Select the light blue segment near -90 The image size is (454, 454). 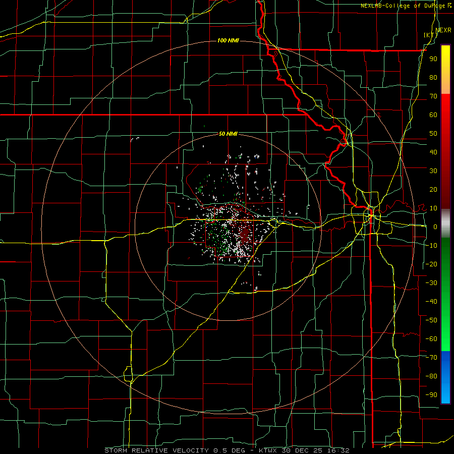pos(445,392)
